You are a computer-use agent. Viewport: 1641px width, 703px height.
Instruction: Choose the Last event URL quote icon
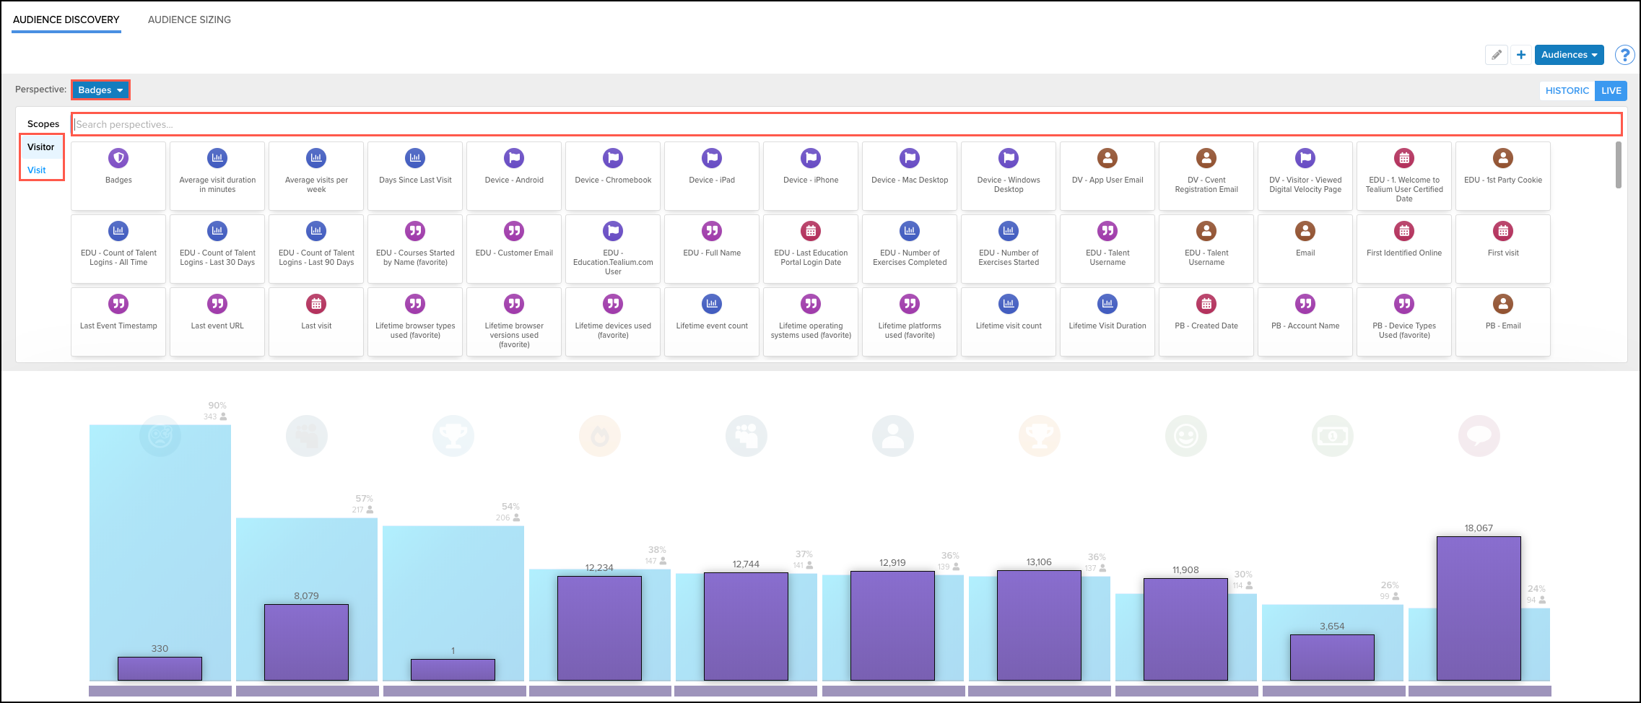coord(217,304)
